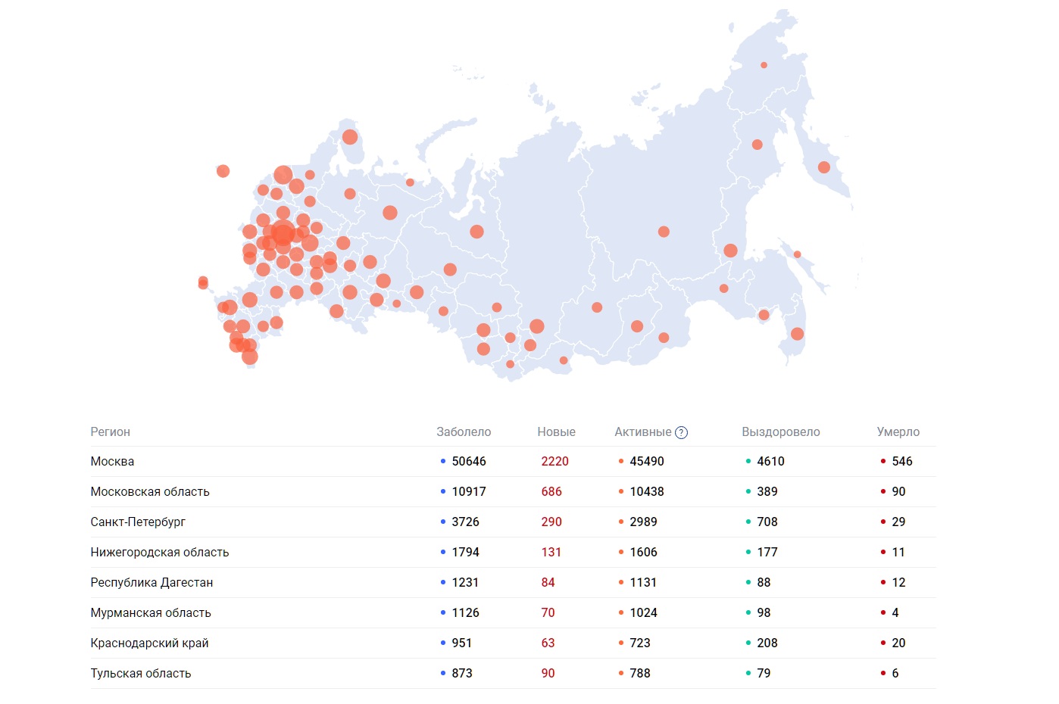The height and width of the screenshot is (704, 1059).
Task: Click Краснодарский край total cases 951
Action: 462,643
